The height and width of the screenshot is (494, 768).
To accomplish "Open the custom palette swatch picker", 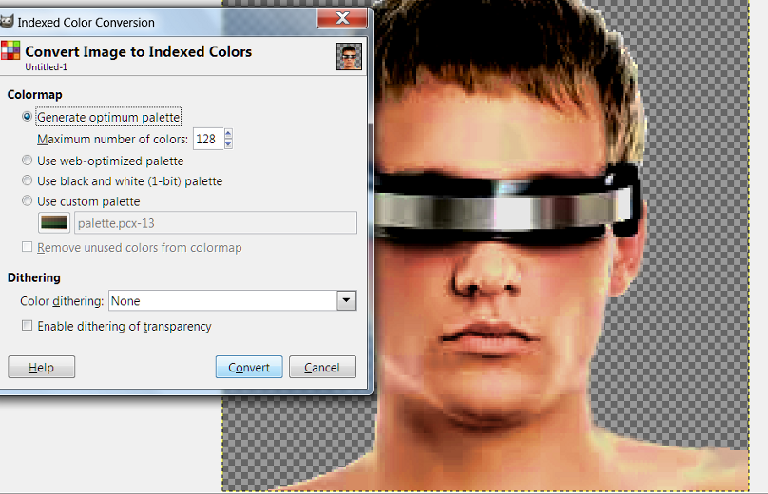I will 54,222.
